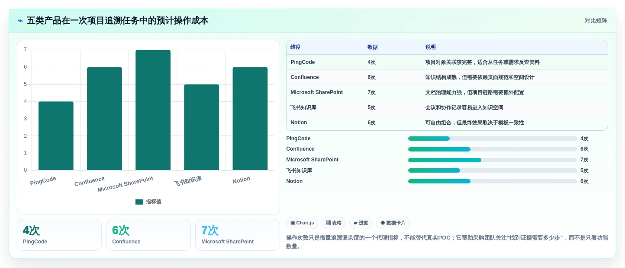The image size is (625, 268).
Task: Click the page title 五类产品在一次项目追溯任务中的预计操作成本
Action: click(117, 21)
